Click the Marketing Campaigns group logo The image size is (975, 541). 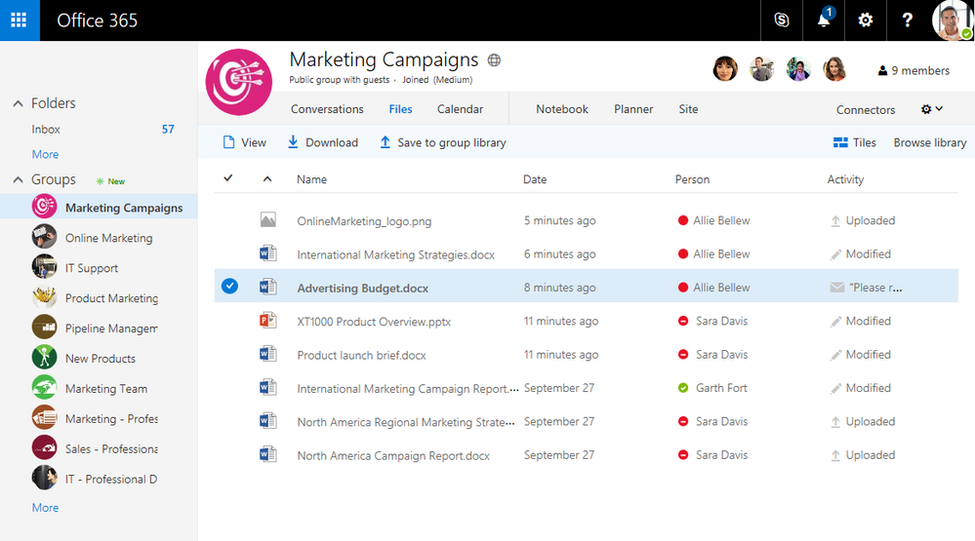point(239,82)
